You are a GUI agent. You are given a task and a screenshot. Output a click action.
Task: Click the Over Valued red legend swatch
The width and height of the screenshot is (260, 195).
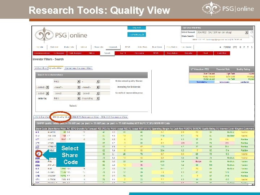(x=202, y=74)
